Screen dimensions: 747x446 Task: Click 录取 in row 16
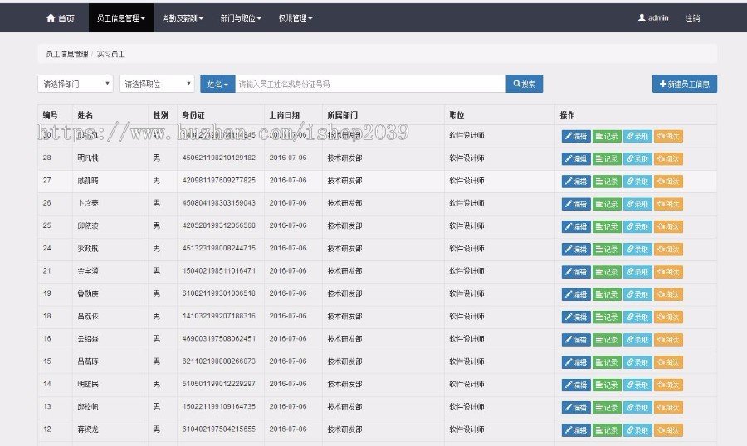coord(637,339)
